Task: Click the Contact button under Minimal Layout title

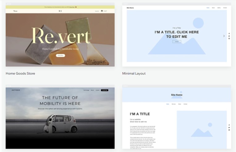Action: click(x=177, y=42)
